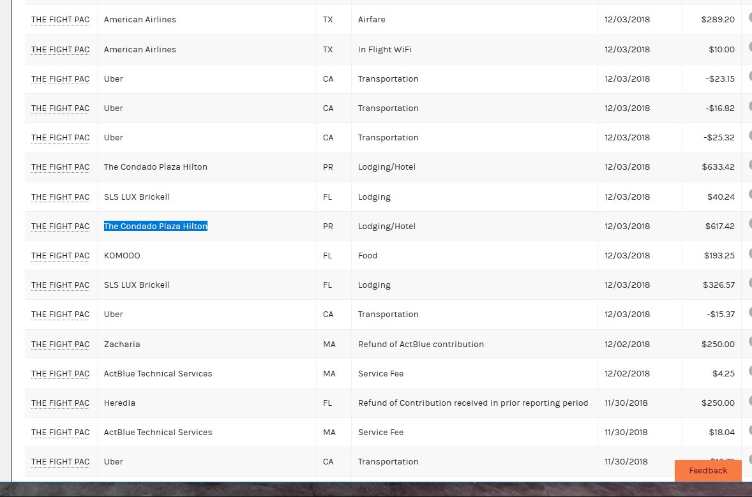Select the amount '$326.57'
The width and height of the screenshot is (752, 497).
pyautogui.click(x=718, y=285)
